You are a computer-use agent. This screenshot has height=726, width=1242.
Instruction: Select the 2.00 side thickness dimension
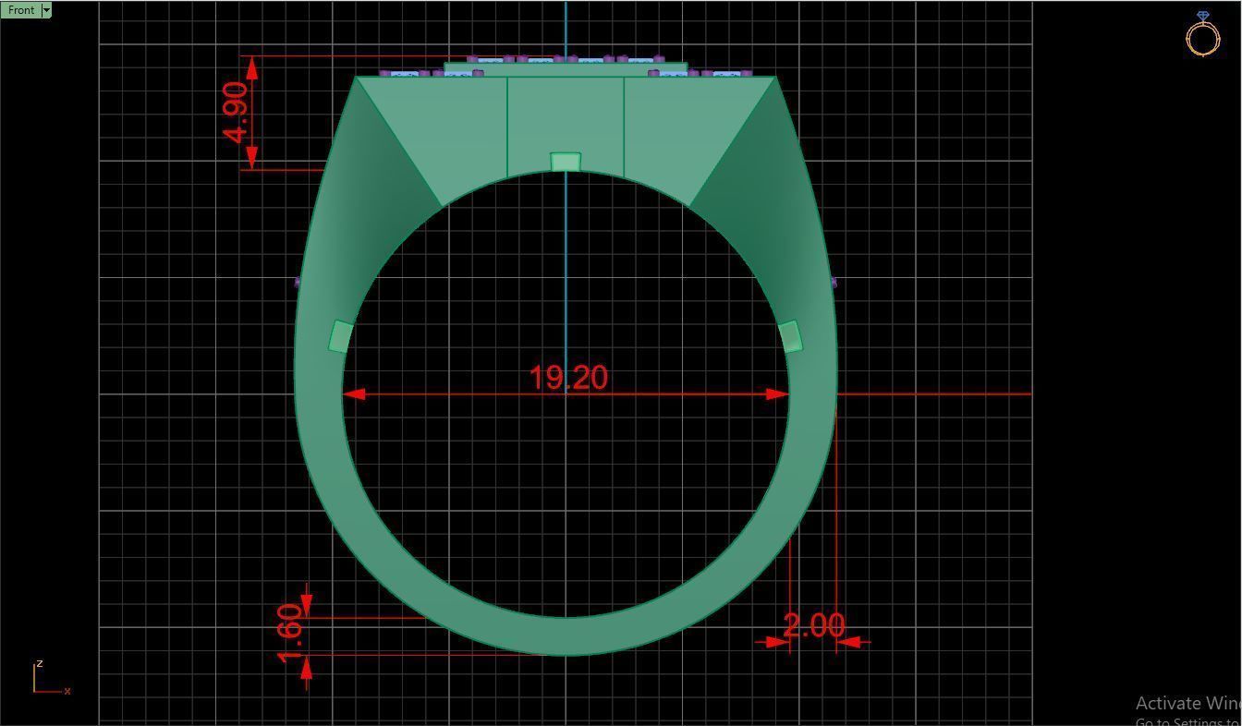point(814,625)
